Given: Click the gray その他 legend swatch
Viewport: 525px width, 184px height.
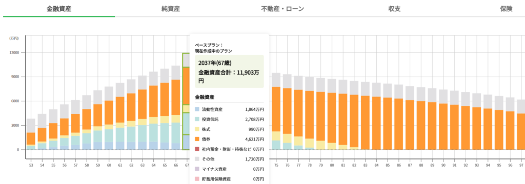Looking at the screenshot, I should 197,159.
